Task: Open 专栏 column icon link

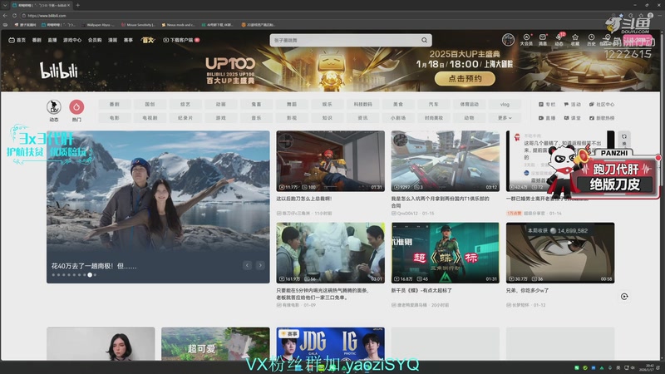Action: pos(547,105)
